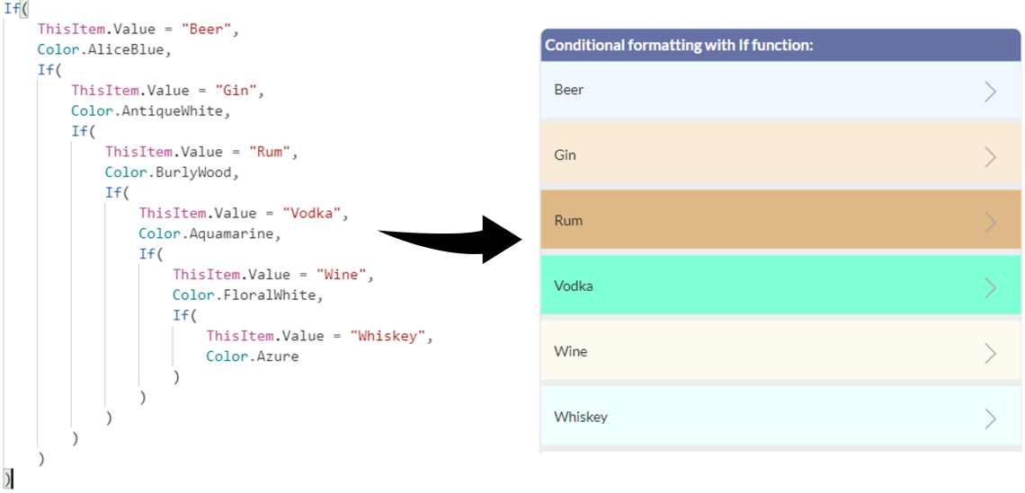Click the final closing parenthesis of formula

point(8,478)
